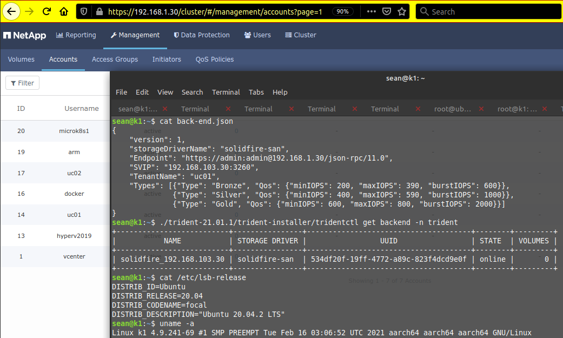Open the Data Protection section
563x338 pixels.
[x=202, y=35]
